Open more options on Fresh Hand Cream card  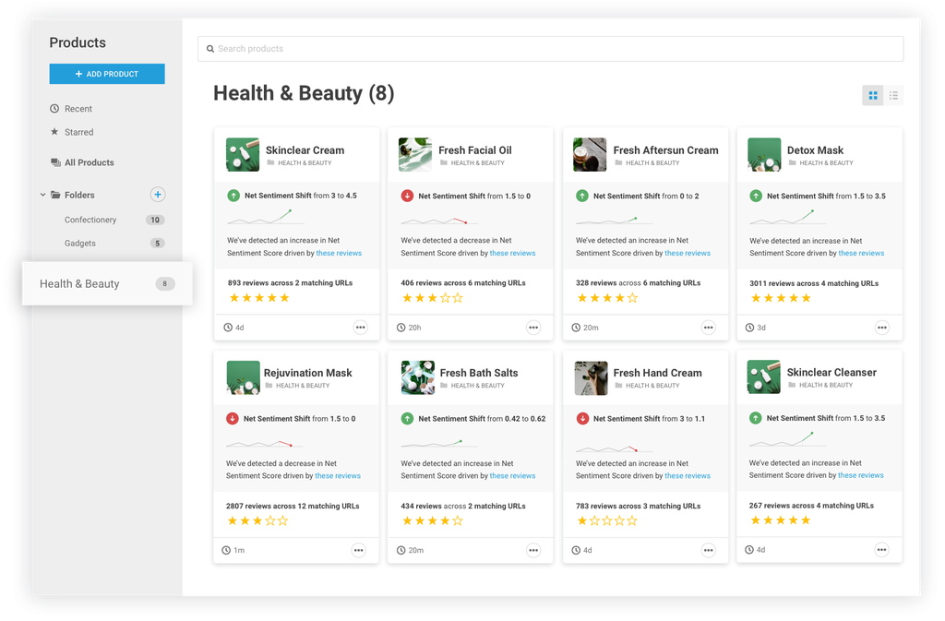click(708, 550)
